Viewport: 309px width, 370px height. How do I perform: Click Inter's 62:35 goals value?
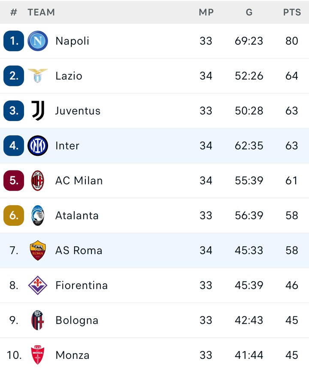coord(249,146)
